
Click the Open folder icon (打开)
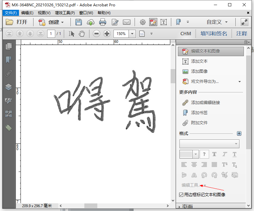coord(9,22)
